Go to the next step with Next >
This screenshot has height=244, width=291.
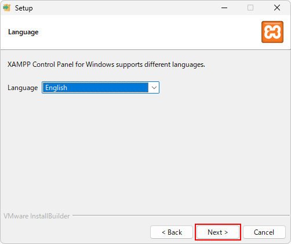click(218, 232)
